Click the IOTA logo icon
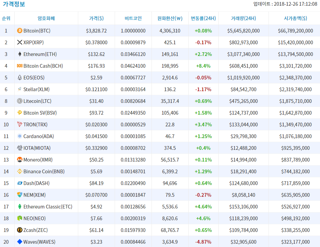This screenshot has height=247, width=320. [x=20, y=148]
